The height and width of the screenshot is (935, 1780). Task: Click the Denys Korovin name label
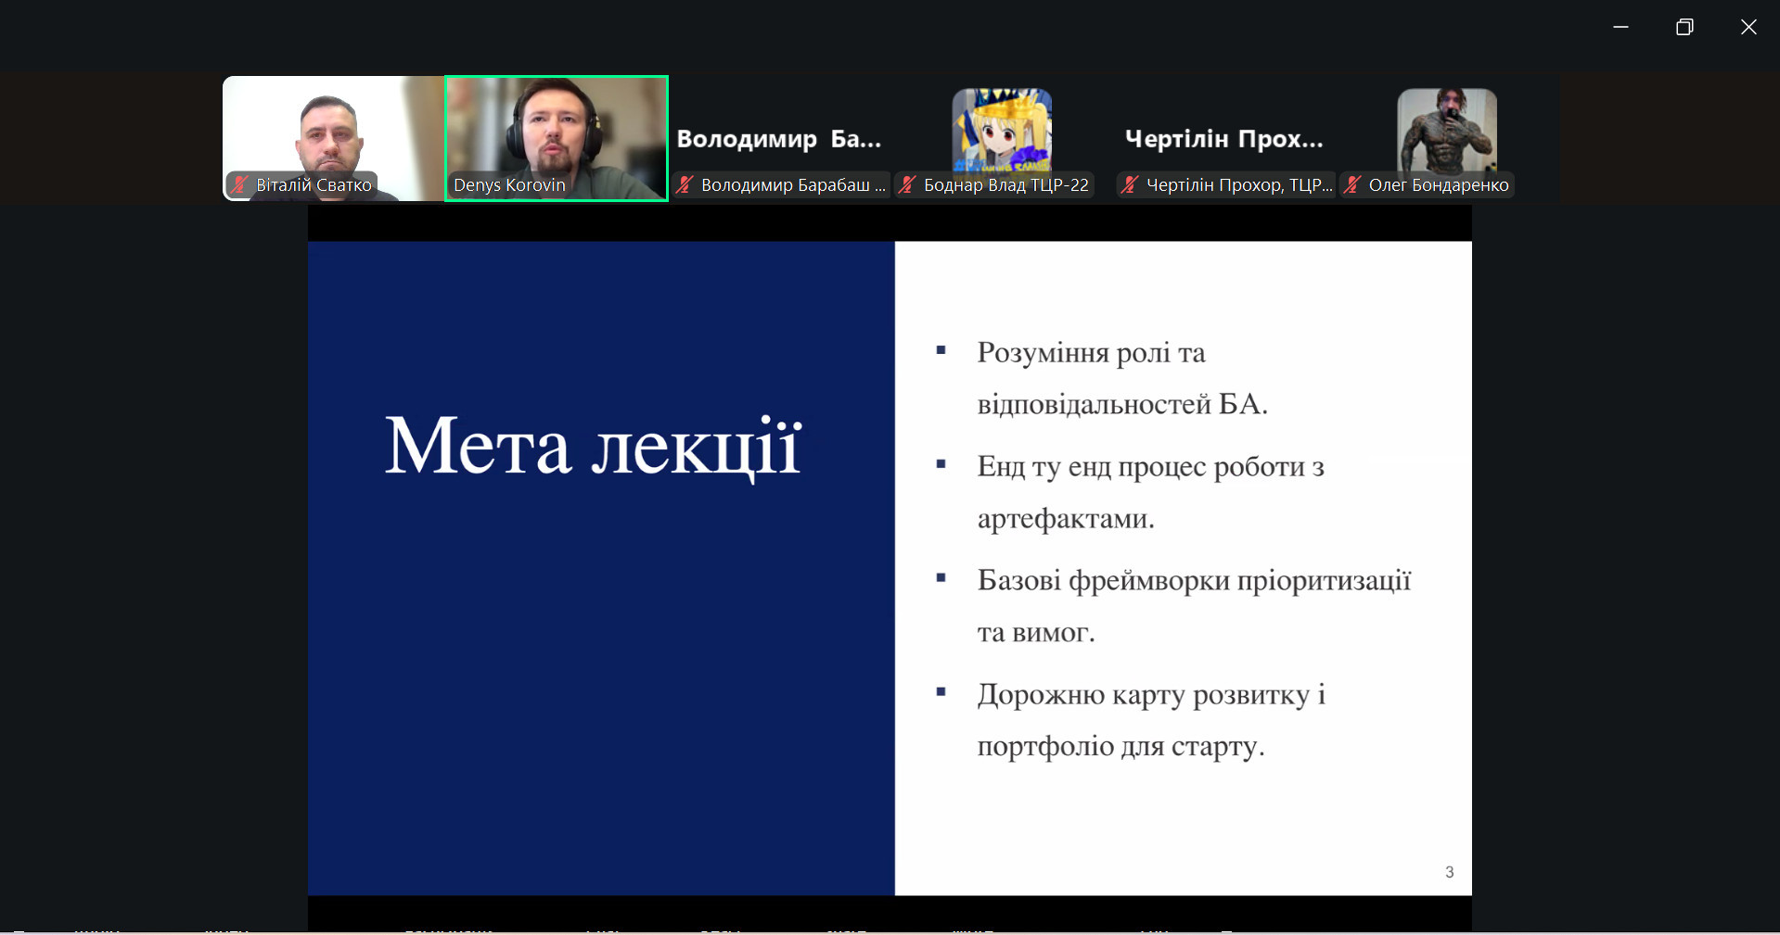(509, 185)
